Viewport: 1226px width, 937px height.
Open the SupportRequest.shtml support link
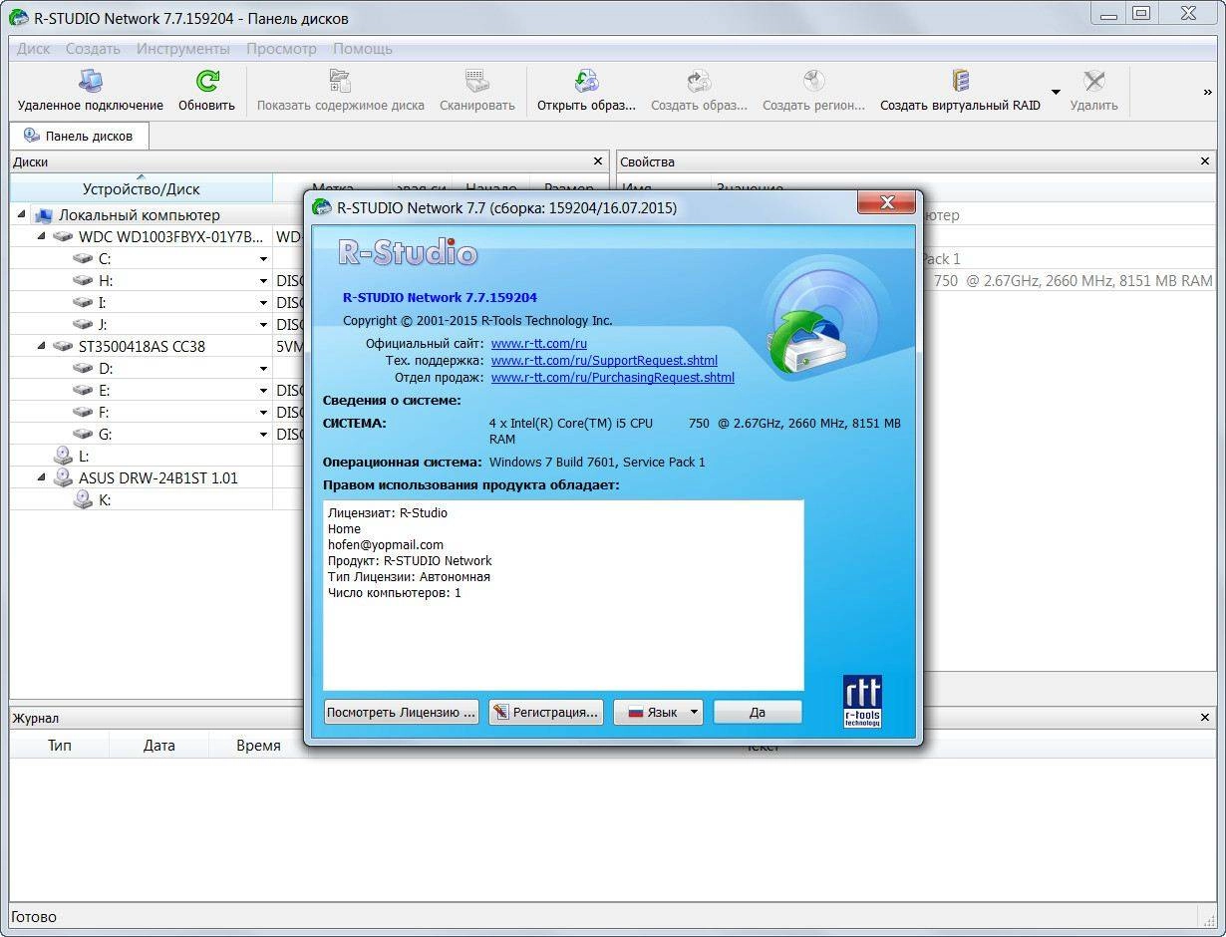click(x=604, y=361)
